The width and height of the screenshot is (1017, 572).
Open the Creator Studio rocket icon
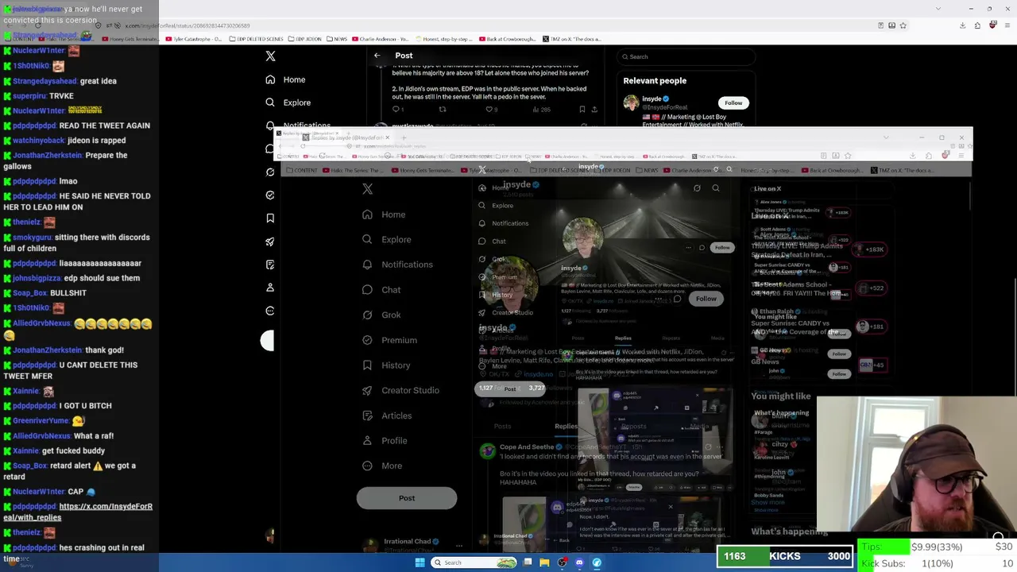coord(367,390)
